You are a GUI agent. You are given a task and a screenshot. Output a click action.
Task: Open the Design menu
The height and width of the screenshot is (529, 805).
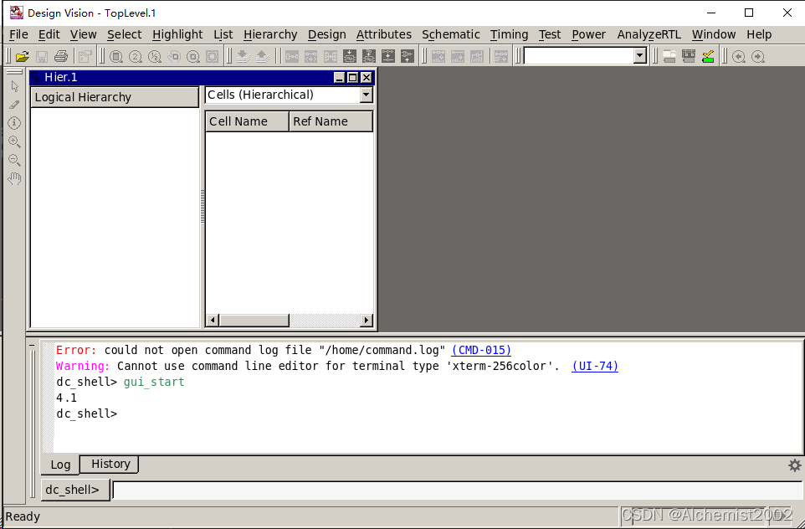tap(327, 34)
